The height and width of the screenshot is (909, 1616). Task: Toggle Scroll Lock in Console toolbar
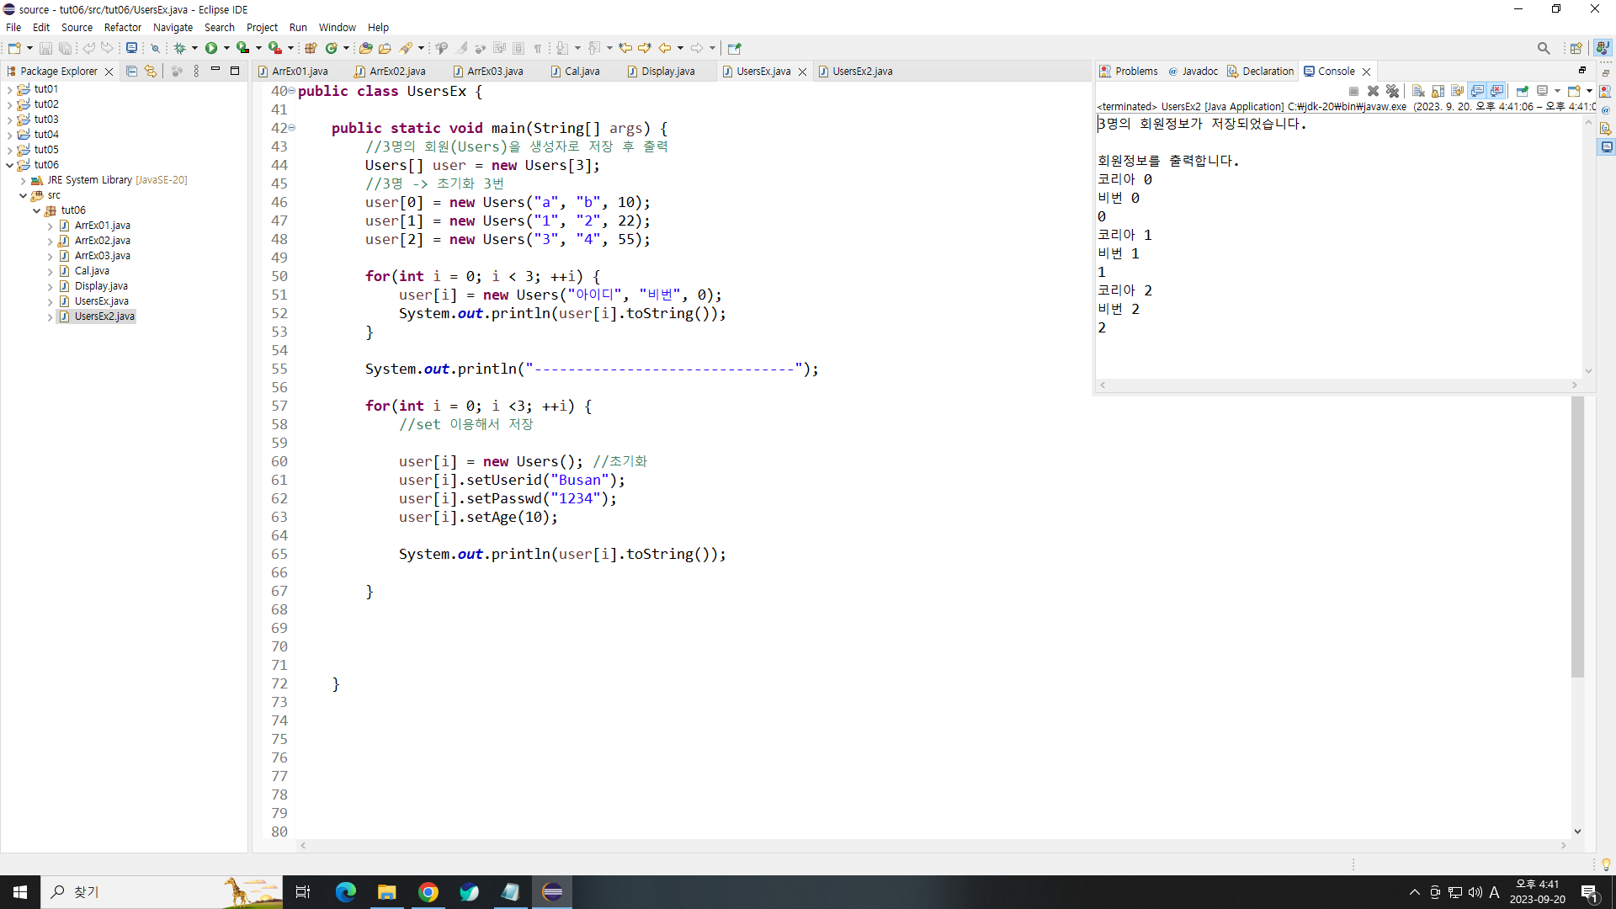point(1438,91)
